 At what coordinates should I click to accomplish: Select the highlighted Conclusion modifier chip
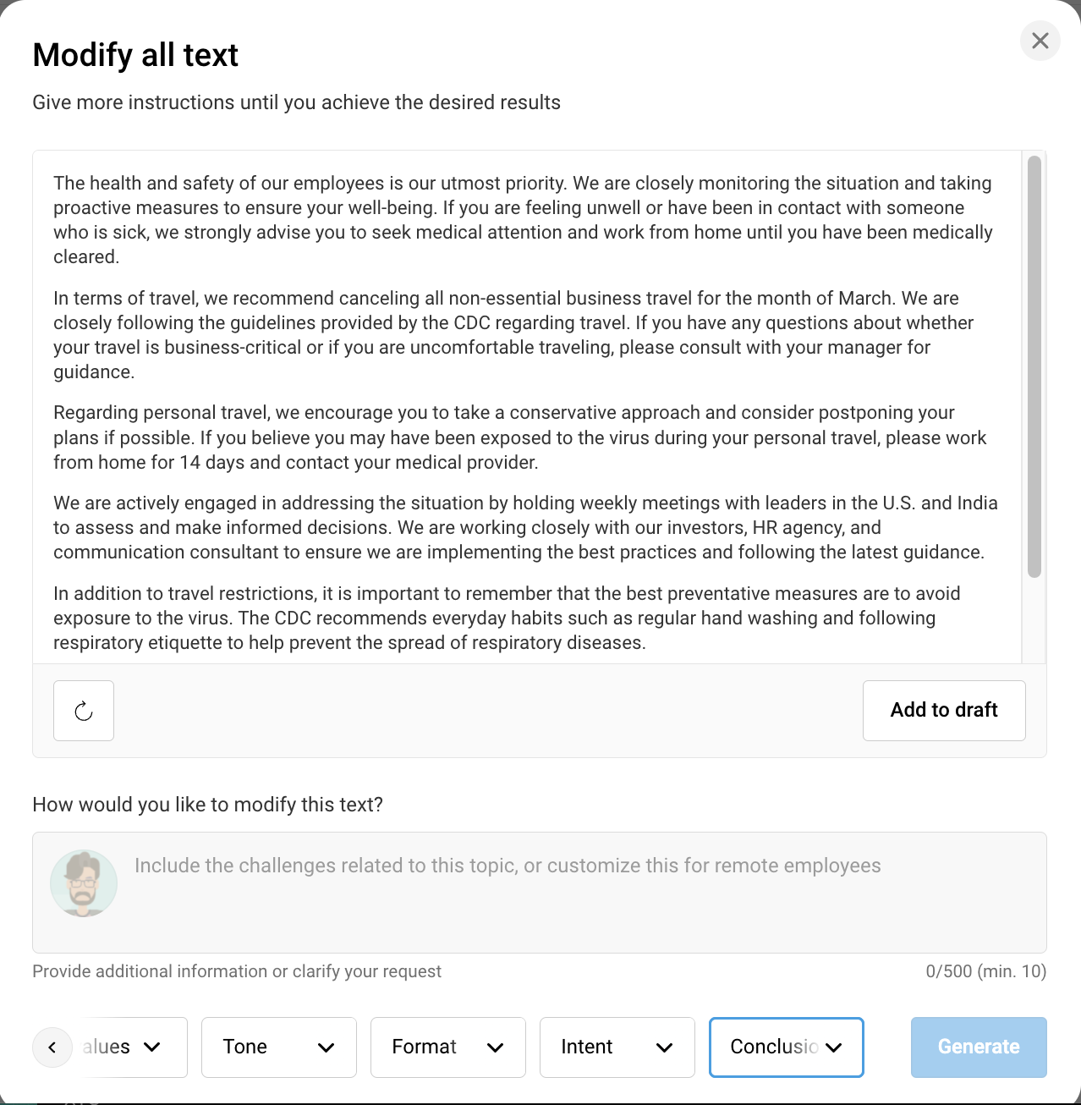pos(785,1047)
